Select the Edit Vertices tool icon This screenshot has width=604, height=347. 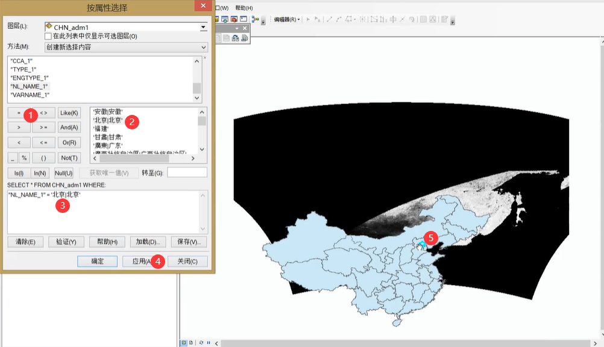374,19
